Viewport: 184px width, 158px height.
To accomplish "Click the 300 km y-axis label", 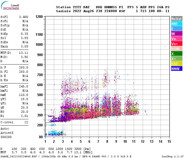I will (x=40, y=115).
